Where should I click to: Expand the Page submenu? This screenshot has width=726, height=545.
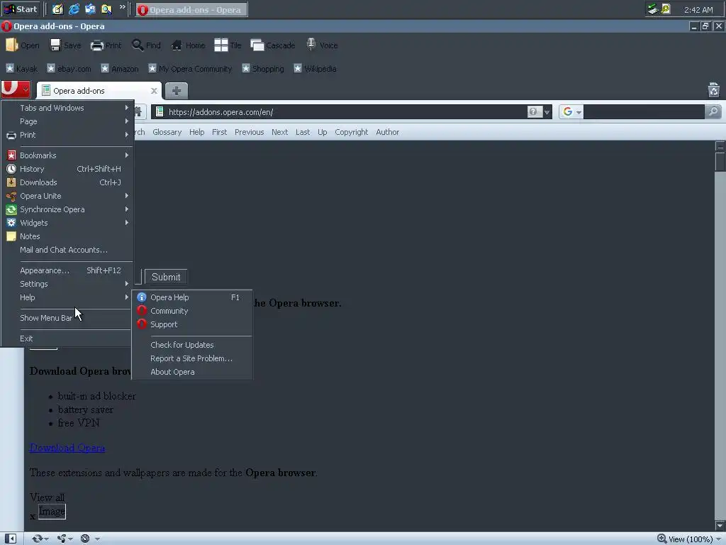(x=67, y=121)
